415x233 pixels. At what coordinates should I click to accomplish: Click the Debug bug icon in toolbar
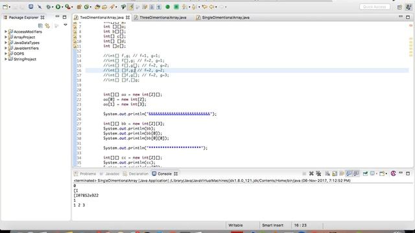49,7
